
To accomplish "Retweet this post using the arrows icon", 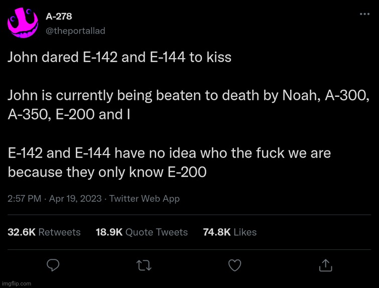I will (x=144, y=264).
